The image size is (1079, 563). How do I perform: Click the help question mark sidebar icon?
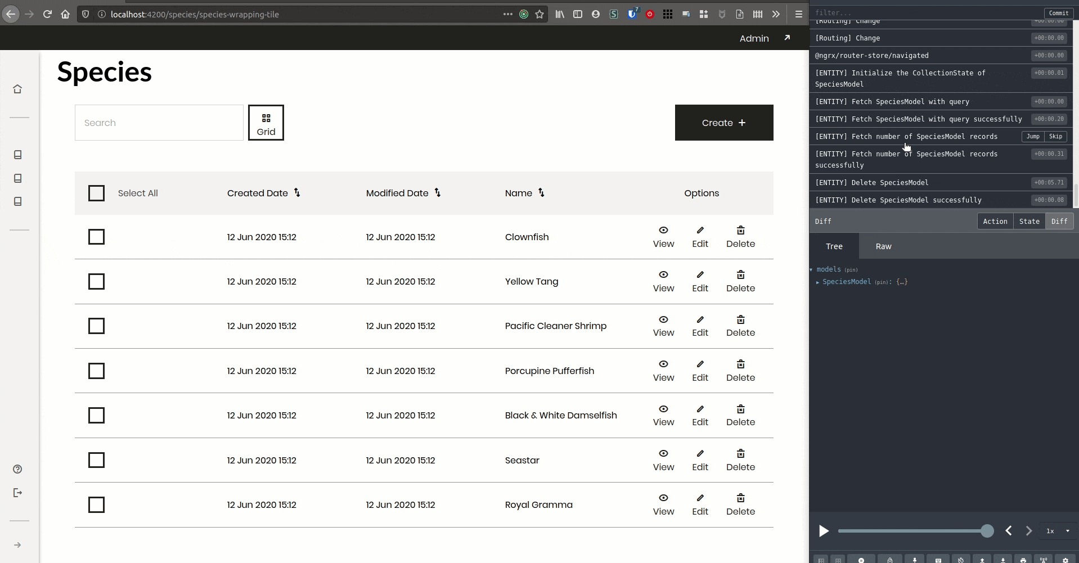click(17, 469)
